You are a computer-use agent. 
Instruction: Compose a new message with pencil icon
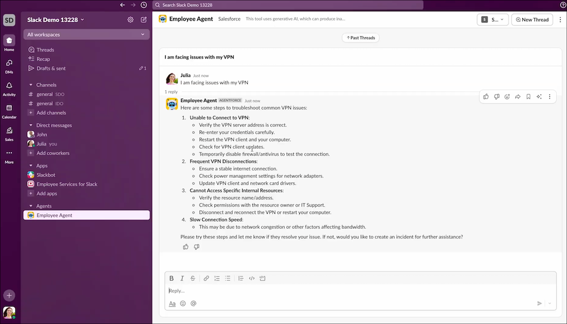pos(143,20)
